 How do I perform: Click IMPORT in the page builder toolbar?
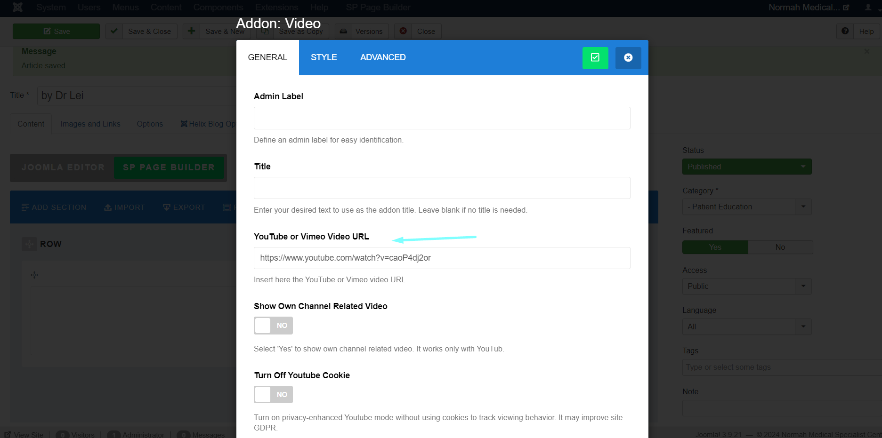124,207
